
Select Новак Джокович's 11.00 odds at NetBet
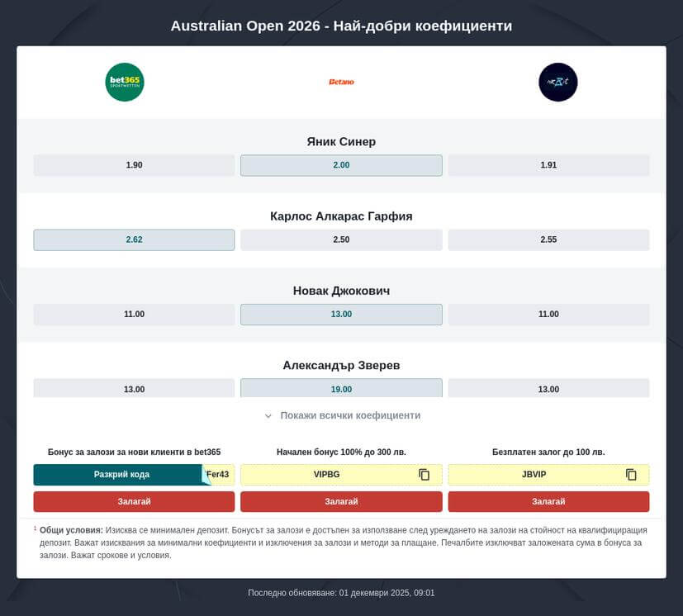(548, 315)
